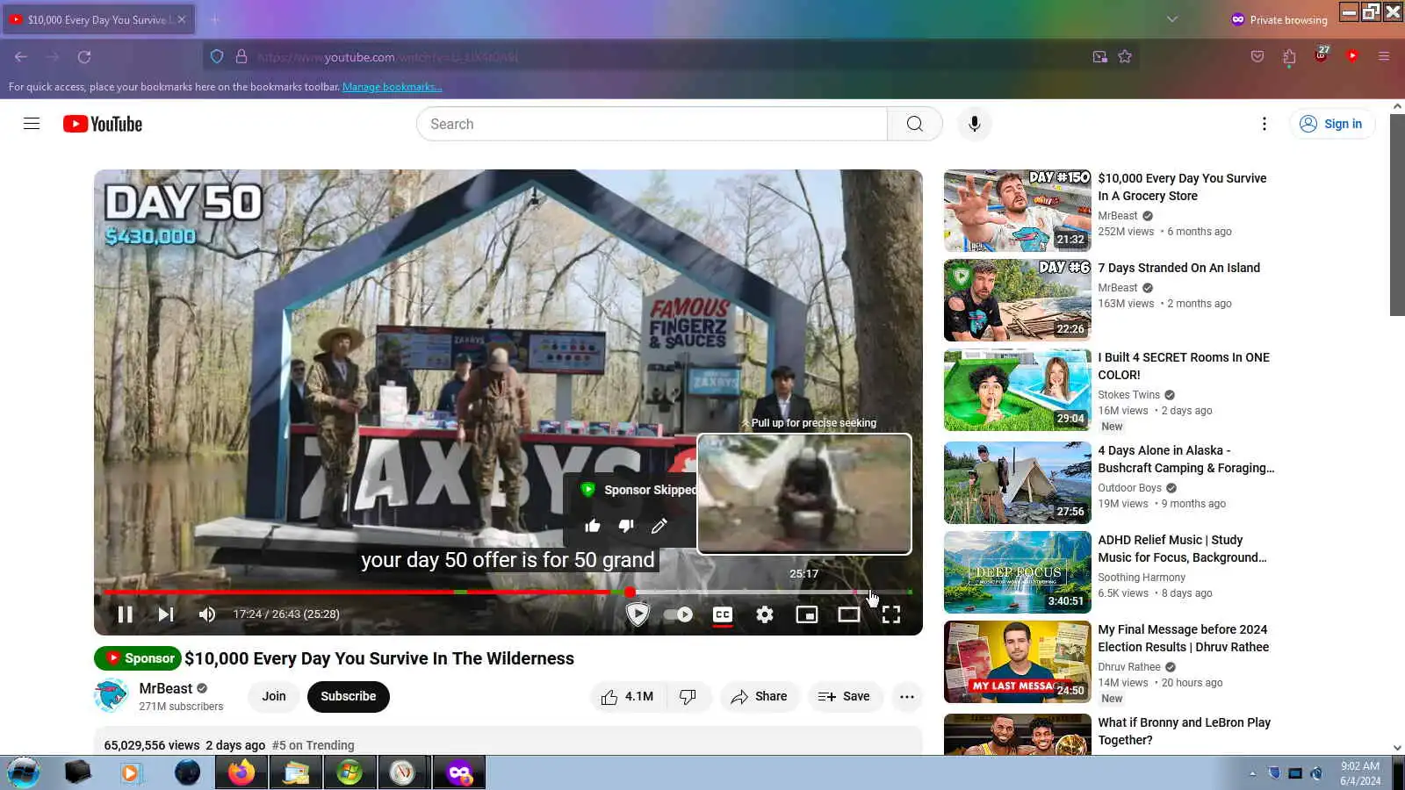Save page to Pocket
This screenshot has height=790, width=1405.
[1257, 57]
